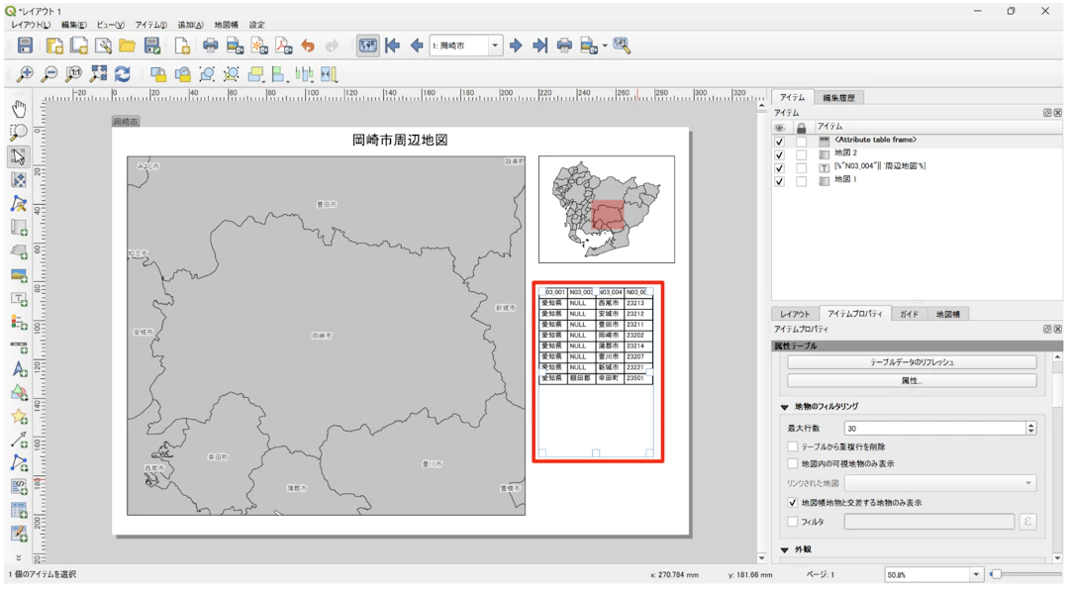The width and height of the screenshot is (1069, 593).
Task: Switch to the ガイド tab
Action: click(908, 314)
